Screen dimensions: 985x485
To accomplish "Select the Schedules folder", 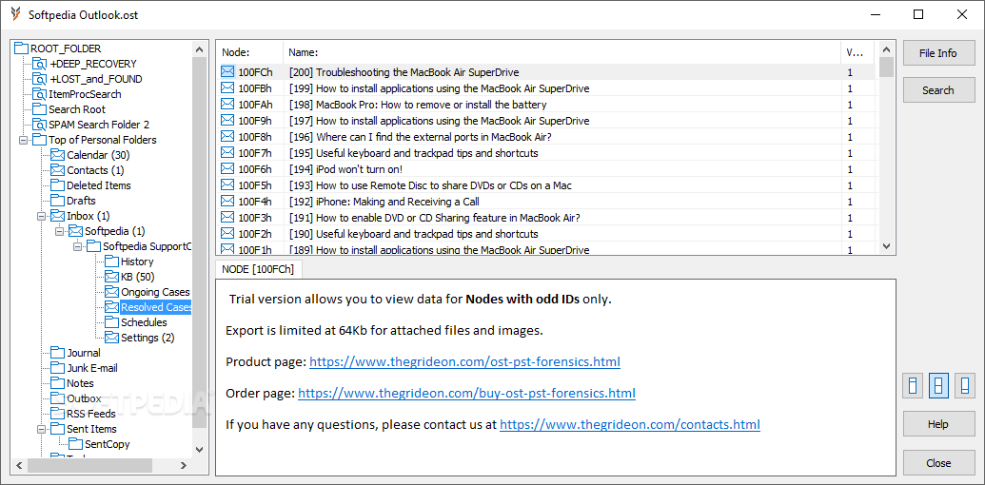I will [144, 322].
